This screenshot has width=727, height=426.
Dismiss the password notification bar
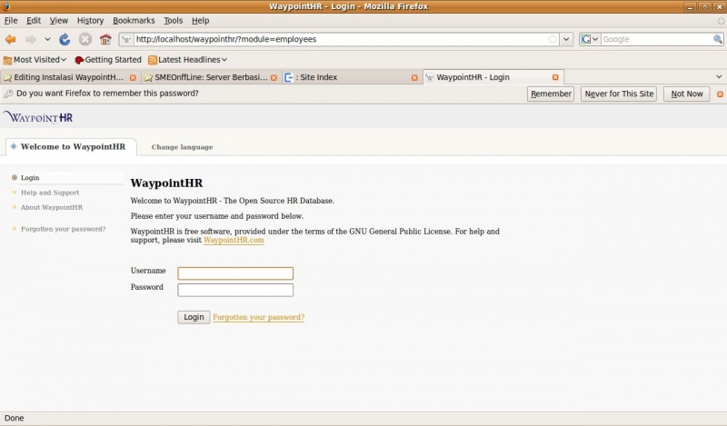point(720,94)
